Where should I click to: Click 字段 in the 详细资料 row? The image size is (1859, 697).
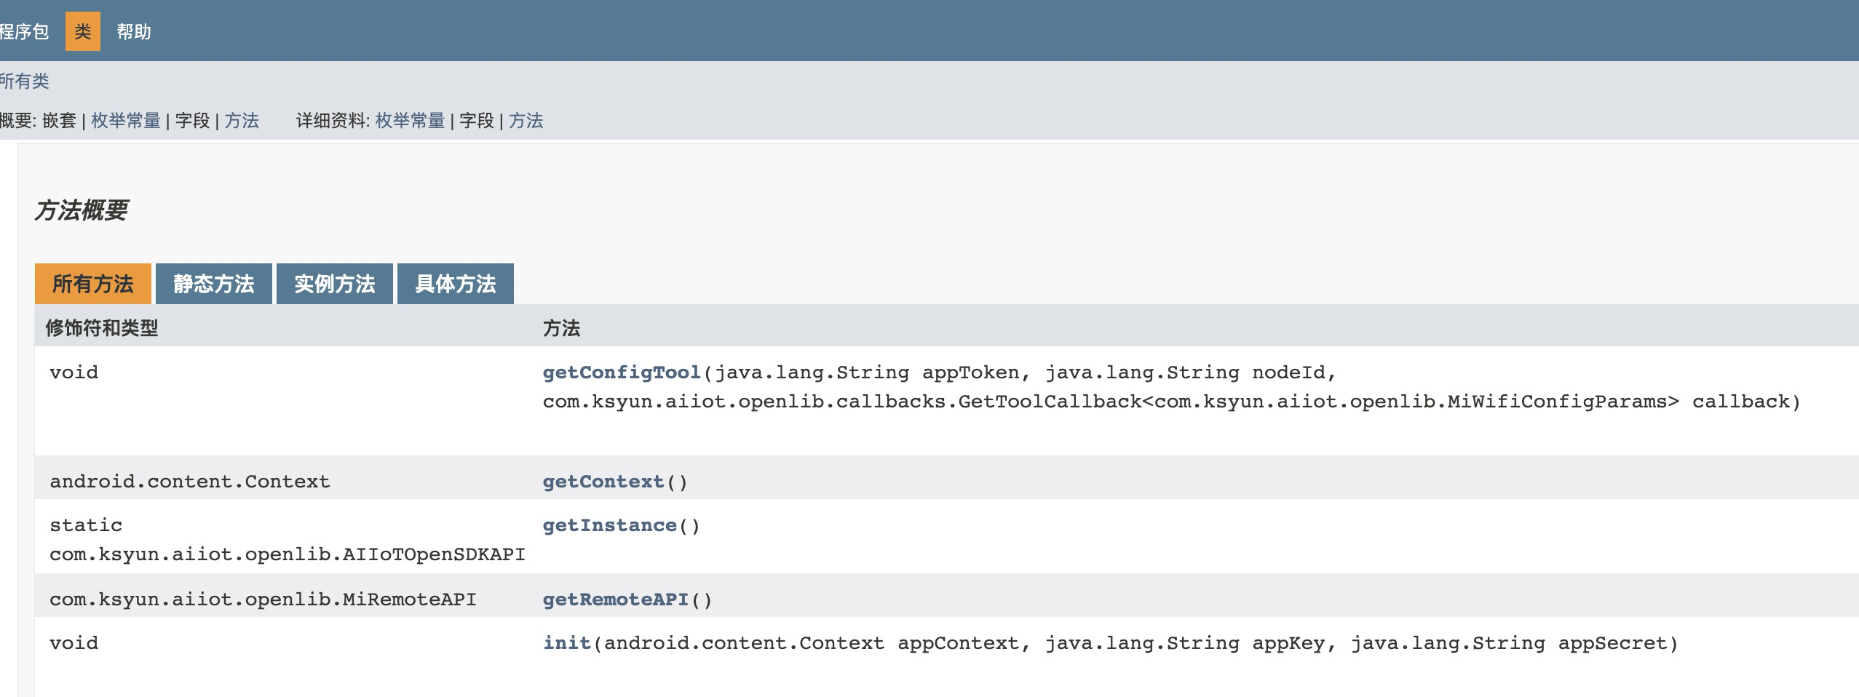pos(477,121)
